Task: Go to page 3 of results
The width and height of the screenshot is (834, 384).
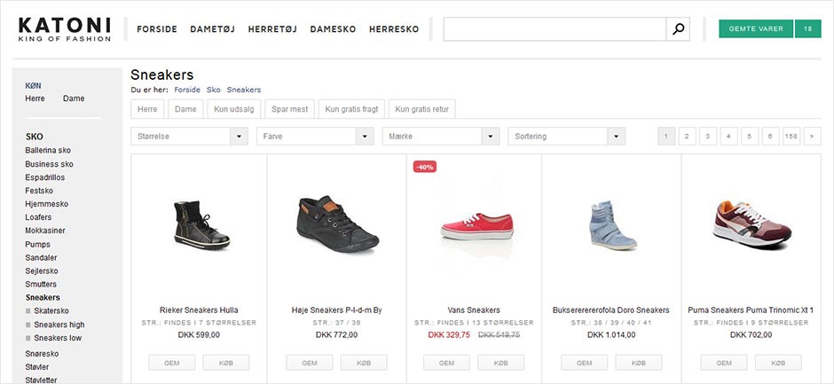Action: (x=708, y=137)
